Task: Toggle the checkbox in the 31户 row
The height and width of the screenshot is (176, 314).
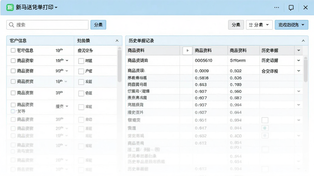Action: click(13, 119)
